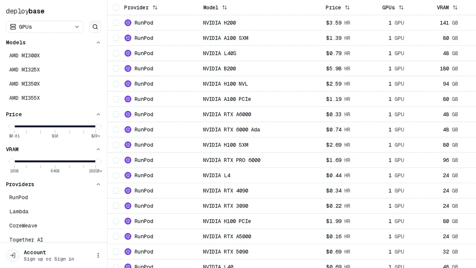Screen dimensions: 476x268
Task: Click the GPUs category icon in the selector
Action: coord(13,27)
